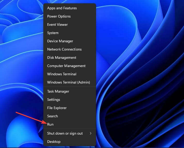Launch File Explorer
This screenshot has height=148, width=184.
click(x=57, y=108)
